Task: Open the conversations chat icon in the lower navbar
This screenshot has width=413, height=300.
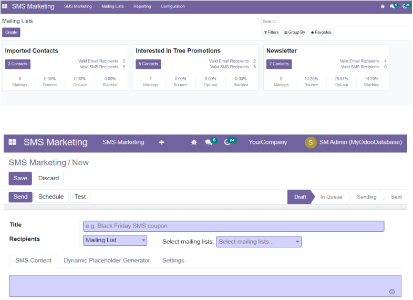Action: pyautogui.click(x=209, y=142)
